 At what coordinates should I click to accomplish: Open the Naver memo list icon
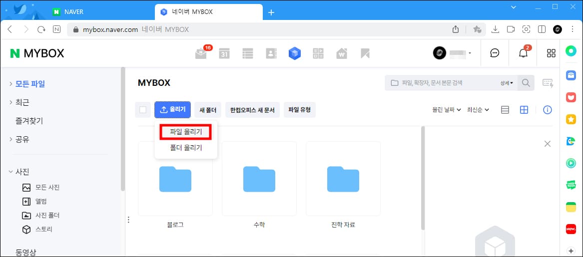[248, 53]
